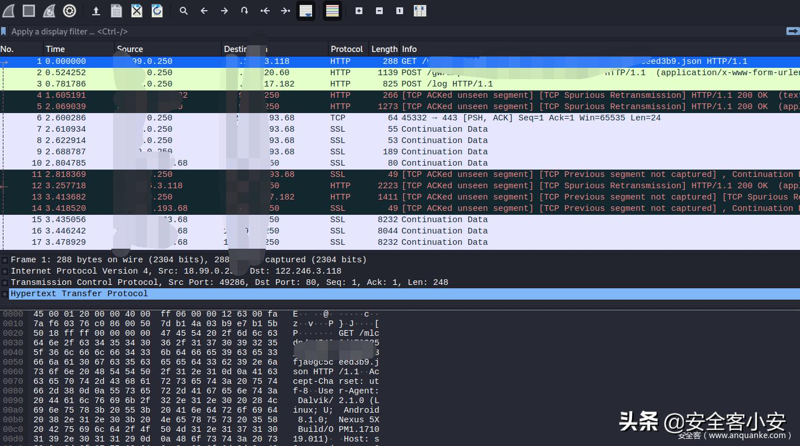Toggle auto-scroll during live capture
This screenshot has width=800, height=446.
tap(306, 11)
